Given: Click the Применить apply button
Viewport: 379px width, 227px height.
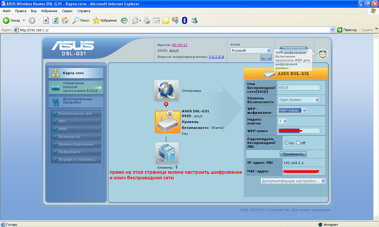Looking at the screenshot, I should (x=293, y=154).
